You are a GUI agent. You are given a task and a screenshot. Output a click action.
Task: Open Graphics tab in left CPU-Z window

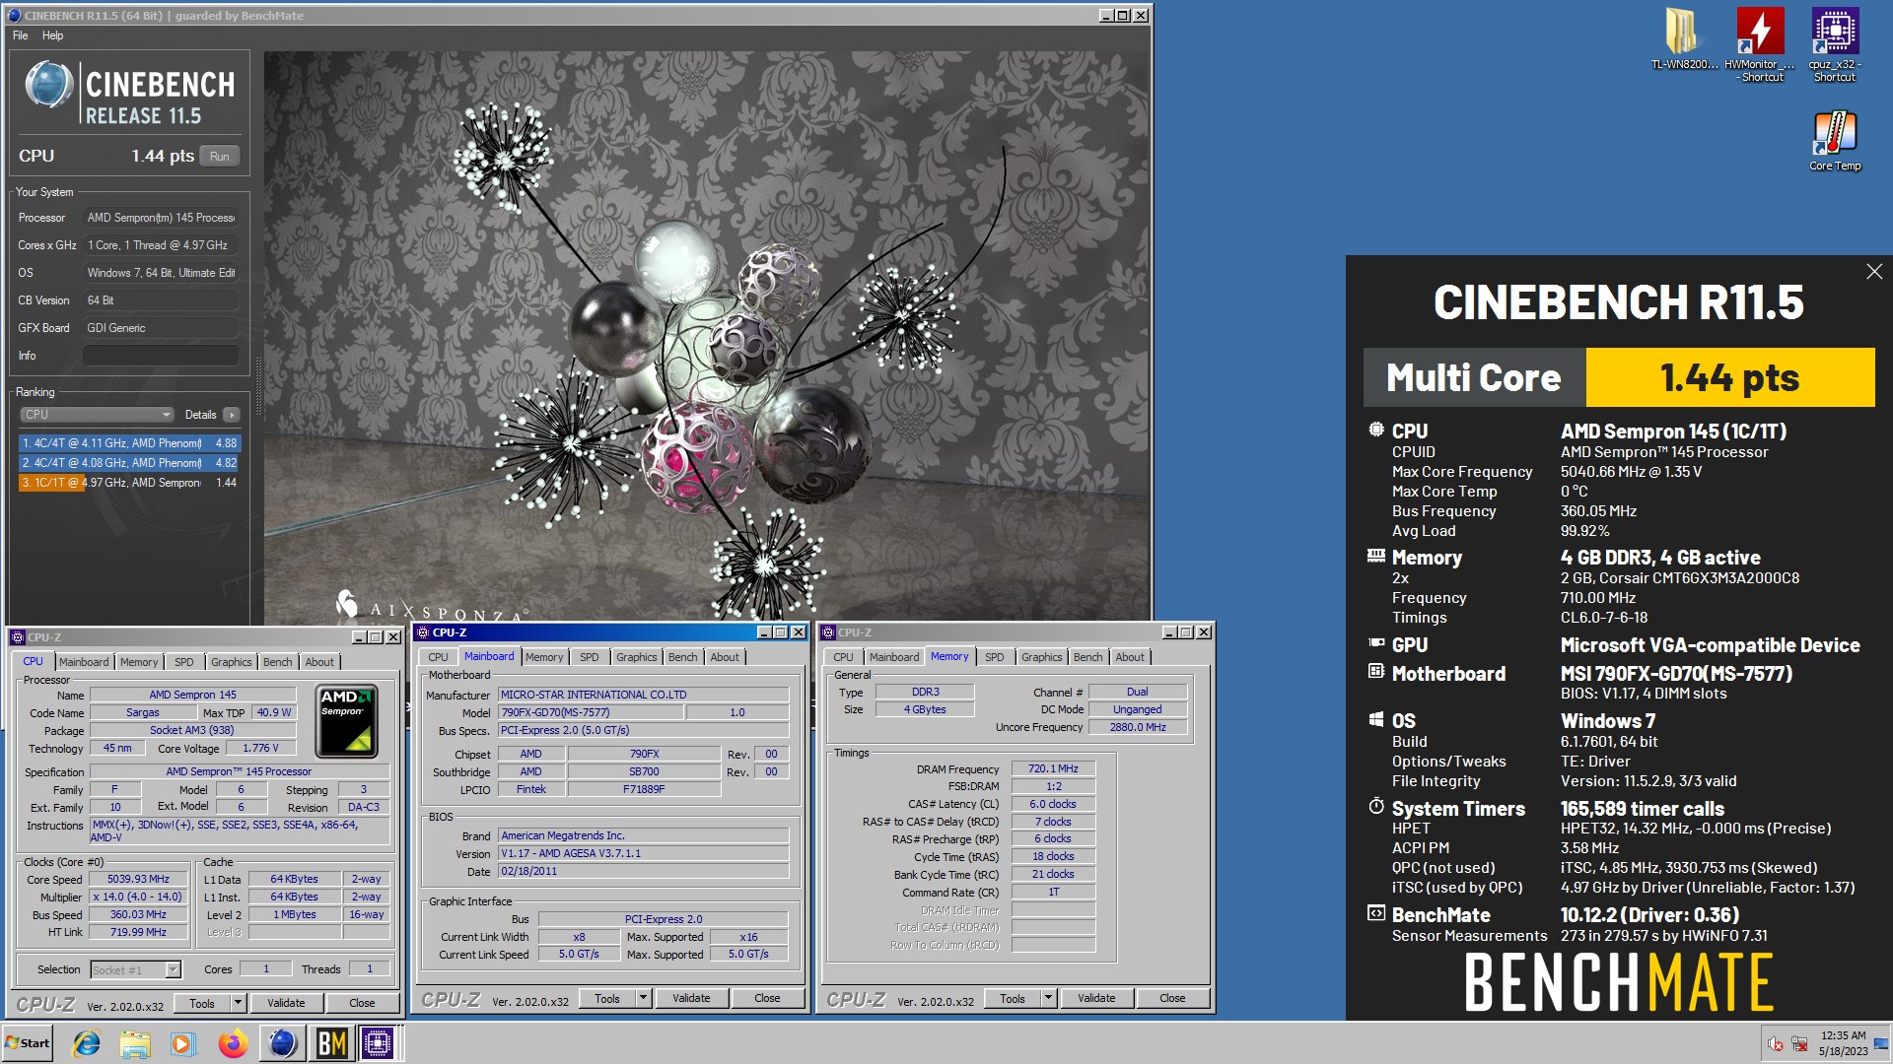pos(232,662)
